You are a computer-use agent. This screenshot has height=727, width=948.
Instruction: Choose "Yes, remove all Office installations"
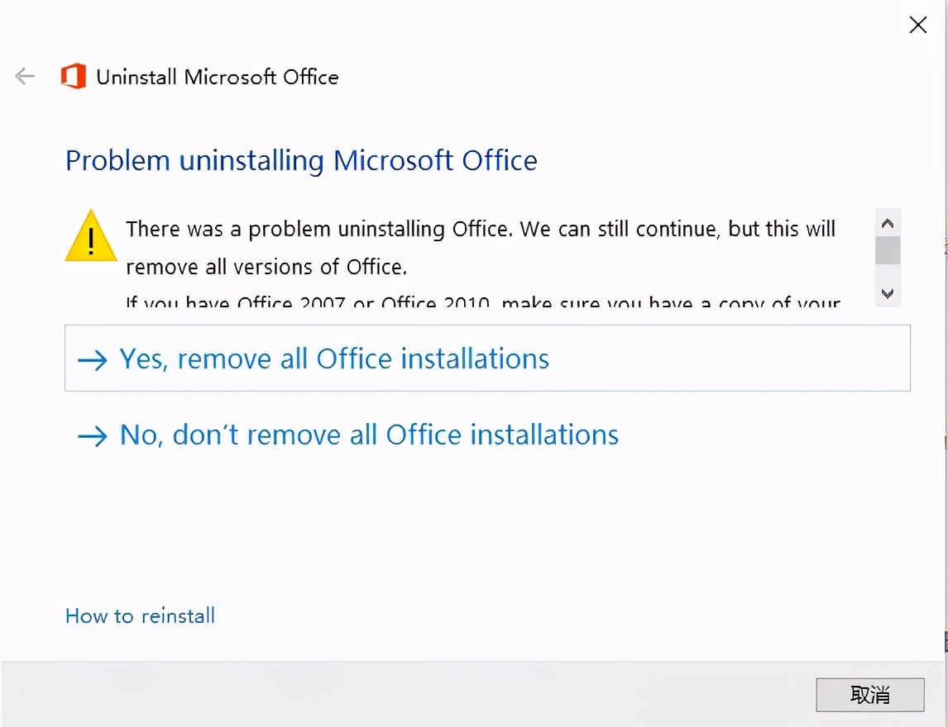(334, 359)
